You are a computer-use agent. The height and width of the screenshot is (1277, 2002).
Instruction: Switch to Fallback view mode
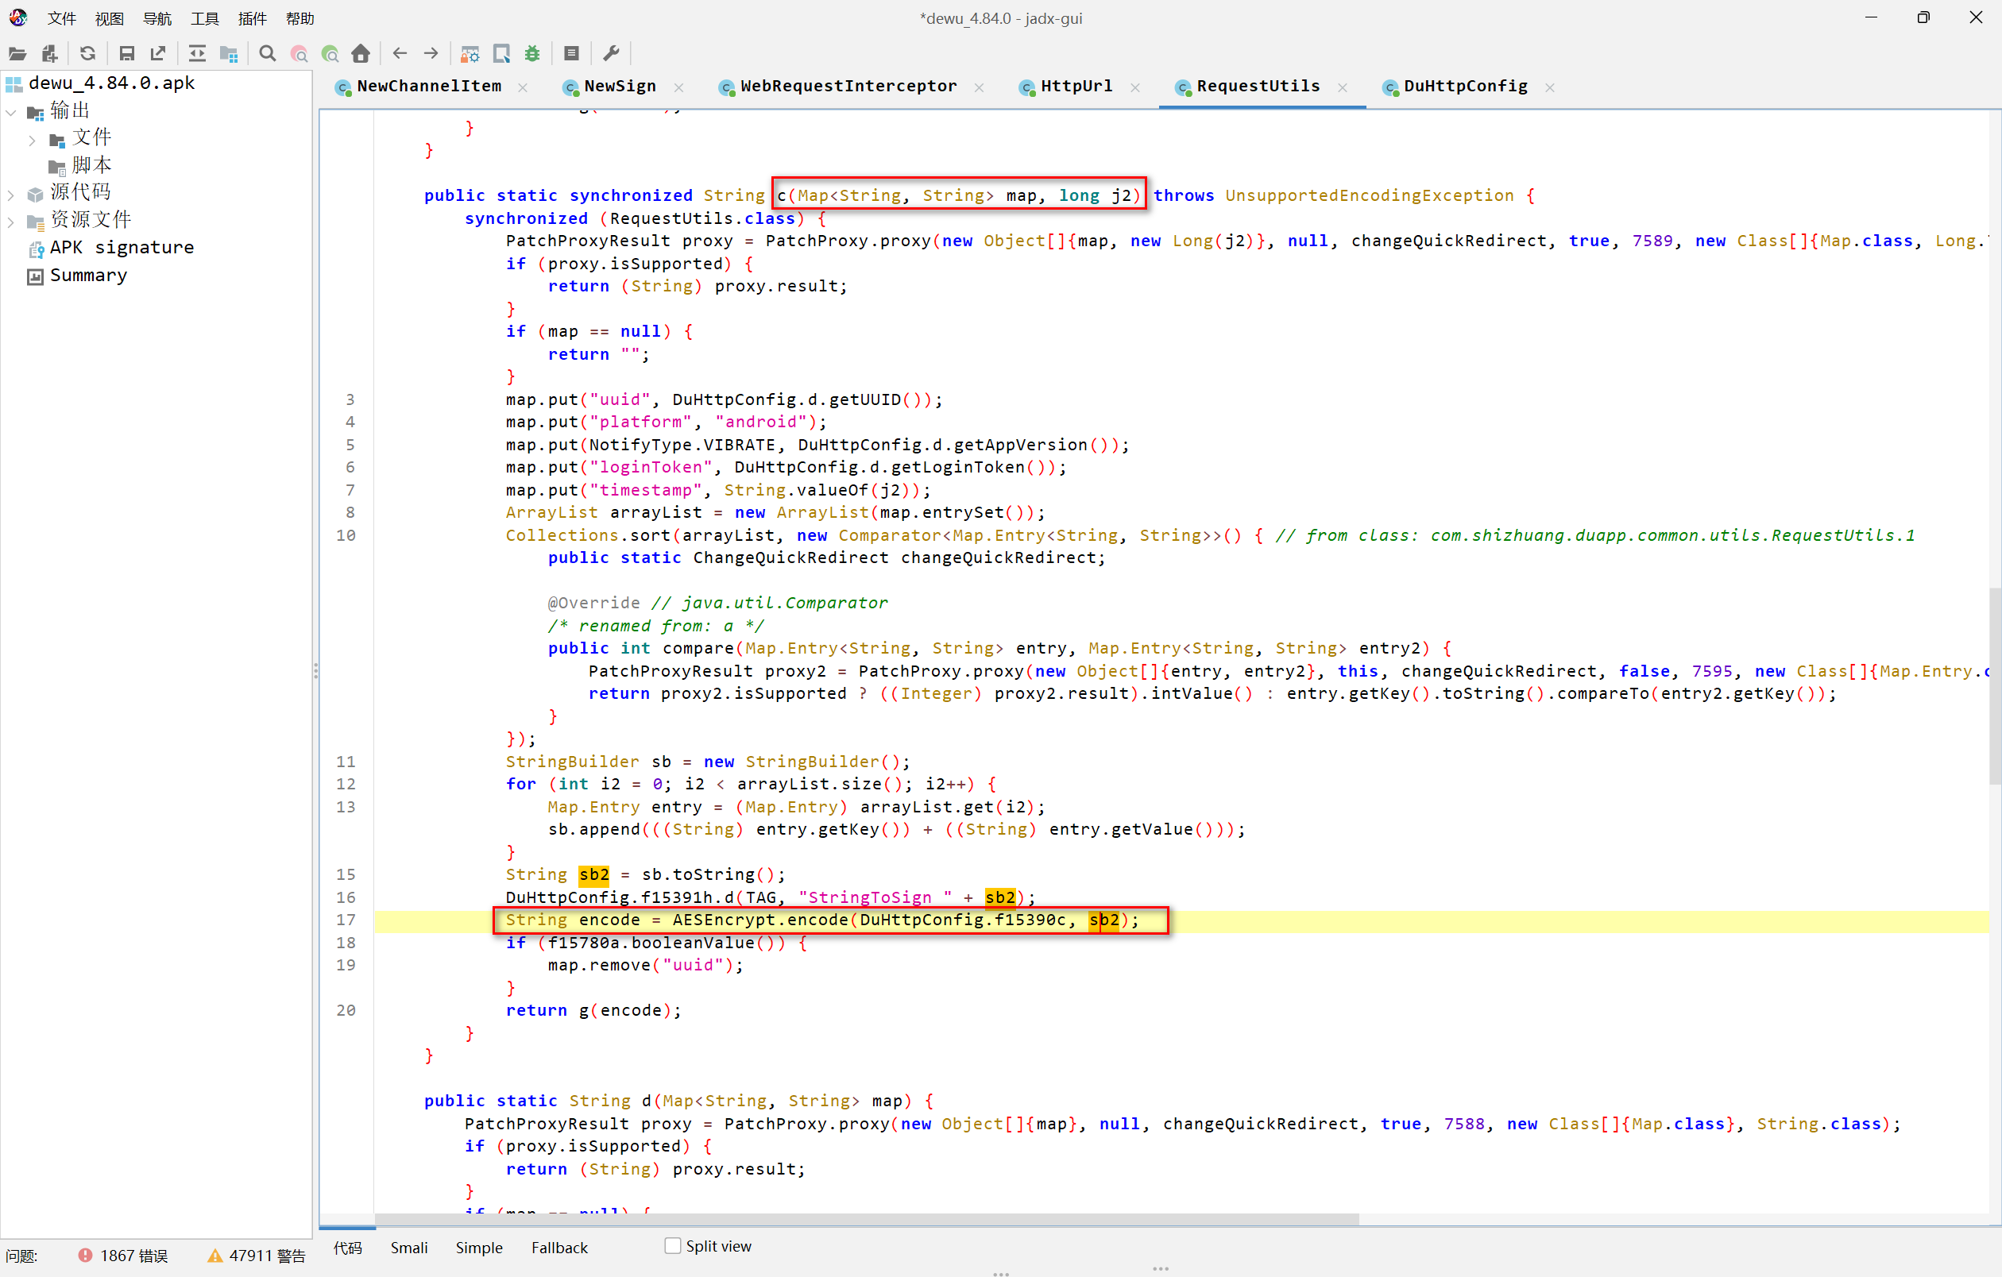558,1247
